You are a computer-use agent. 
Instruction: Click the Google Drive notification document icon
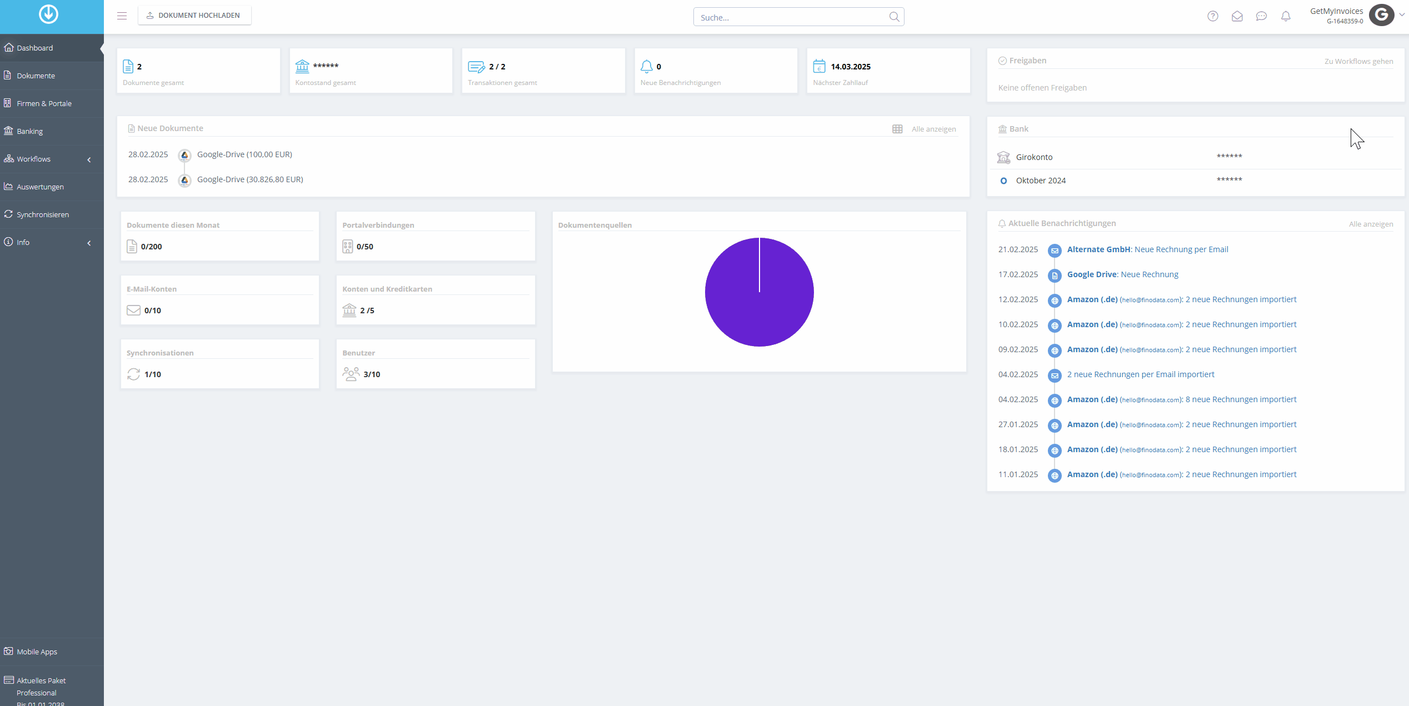point(1055,276)
